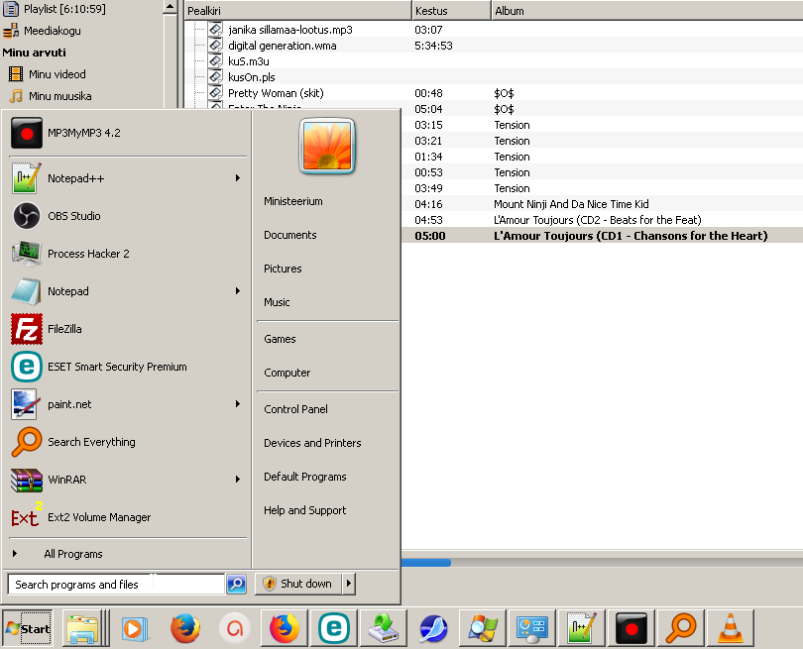Open the red circular 'a' taskbar icon
This screenshot has width=803, height=649.
[x=235, y=628]
